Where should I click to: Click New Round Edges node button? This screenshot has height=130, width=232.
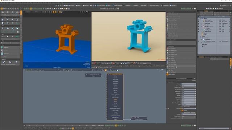[181, 64]
